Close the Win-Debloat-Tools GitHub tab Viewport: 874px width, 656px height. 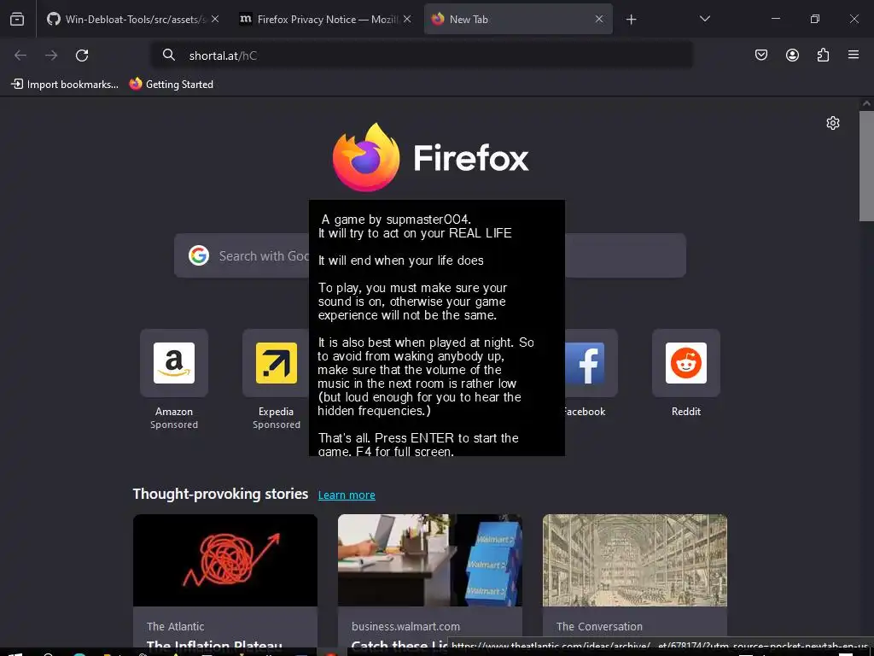215,20
